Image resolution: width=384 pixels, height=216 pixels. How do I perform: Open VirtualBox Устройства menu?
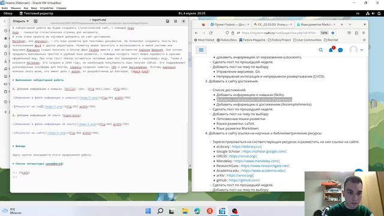pyautogui.click(x=47, y=8)
